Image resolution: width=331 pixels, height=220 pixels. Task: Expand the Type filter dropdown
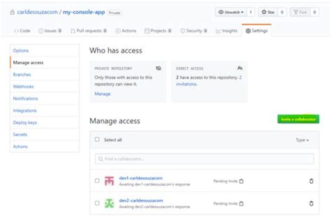[x=302, y=140]
